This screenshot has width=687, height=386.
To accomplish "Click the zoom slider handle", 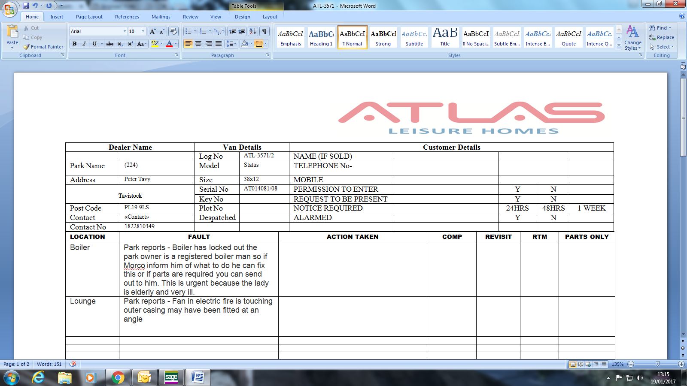I will [657, 364].
